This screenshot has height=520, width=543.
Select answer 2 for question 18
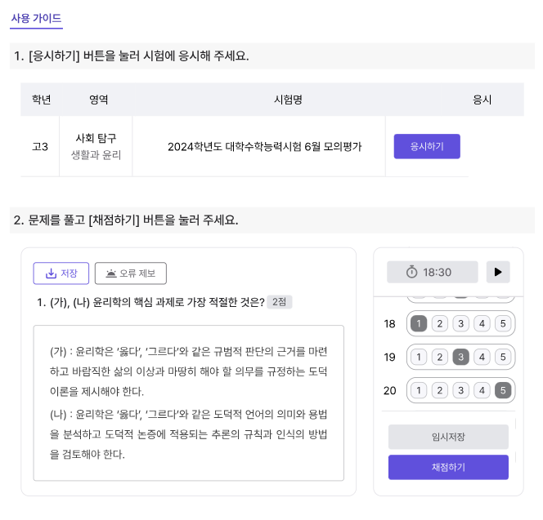[x=440, y=323]
